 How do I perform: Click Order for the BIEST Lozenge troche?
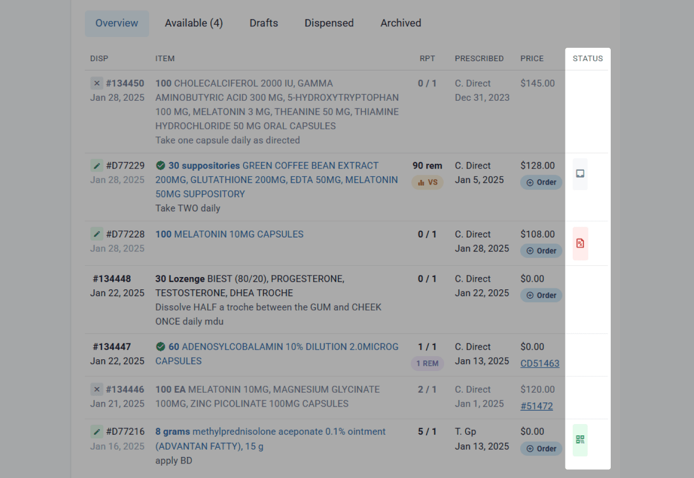tap(541, 296)
